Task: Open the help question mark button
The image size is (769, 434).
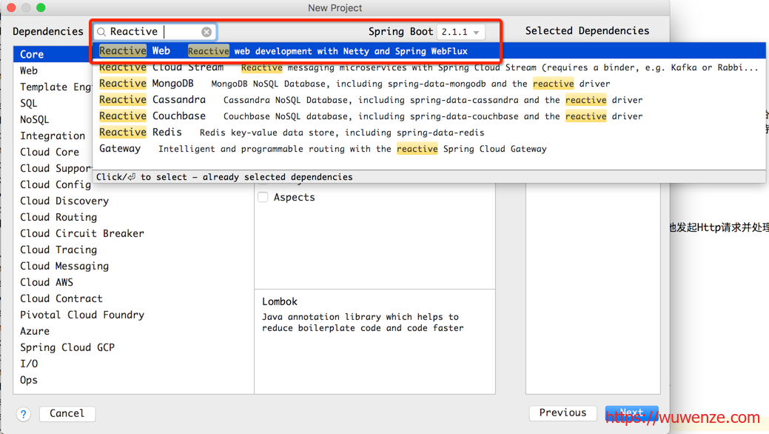Action: (x=23, y=414)
